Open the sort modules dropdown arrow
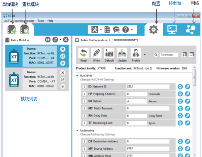This screenshot has height=157, width=202. point(61,40)
